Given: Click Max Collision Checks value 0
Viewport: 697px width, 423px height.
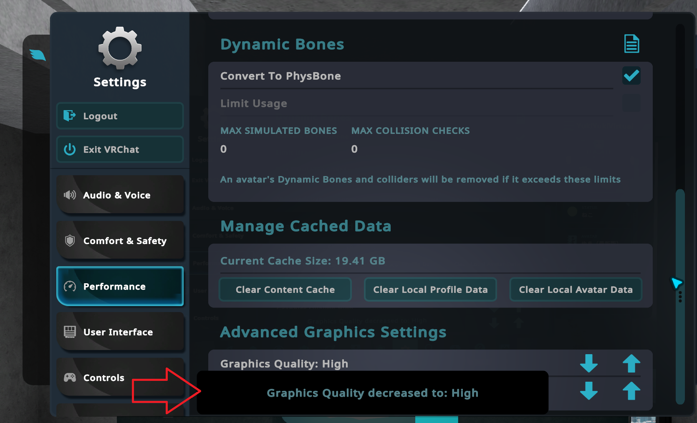Looking at the screenshot, I should pyautogui.click(x=354, y=149).
